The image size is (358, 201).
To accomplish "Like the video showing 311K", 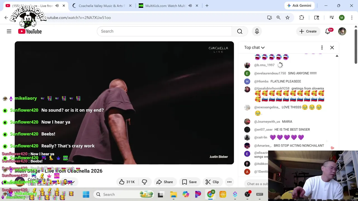I will [x=127, y=182].
